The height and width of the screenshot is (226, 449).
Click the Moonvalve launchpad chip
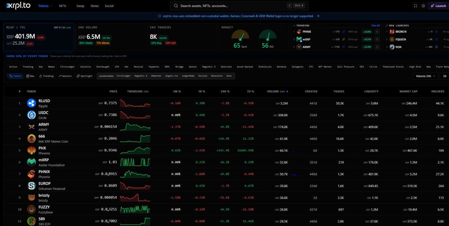[x=217, y=76]
